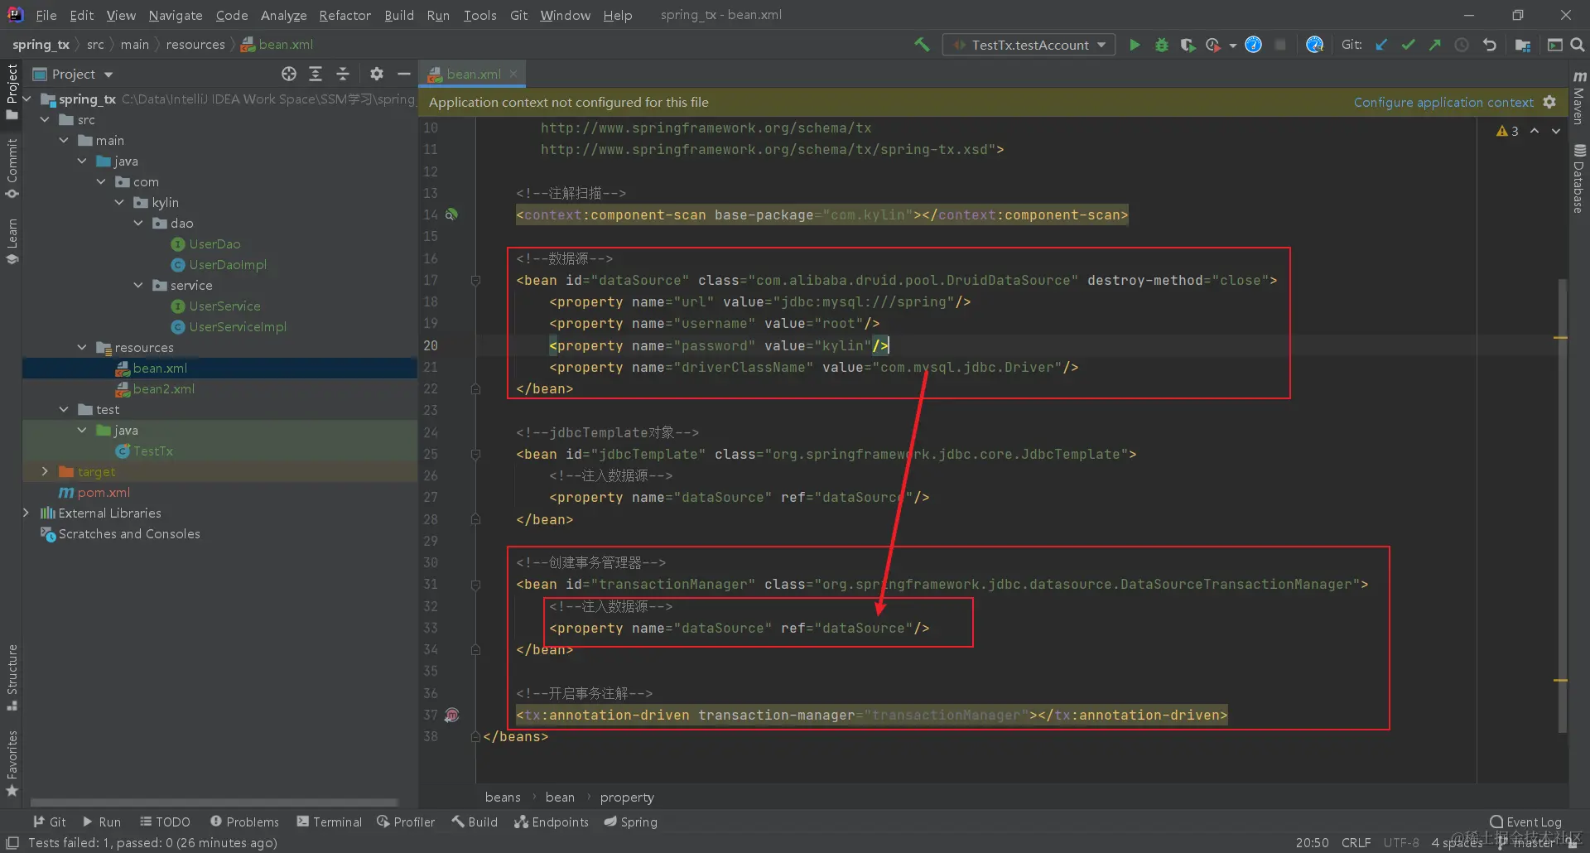This screenshot has width=1590, height=853.
Task: Open the Project Structure icon
Action: [x=1522, y=45]
